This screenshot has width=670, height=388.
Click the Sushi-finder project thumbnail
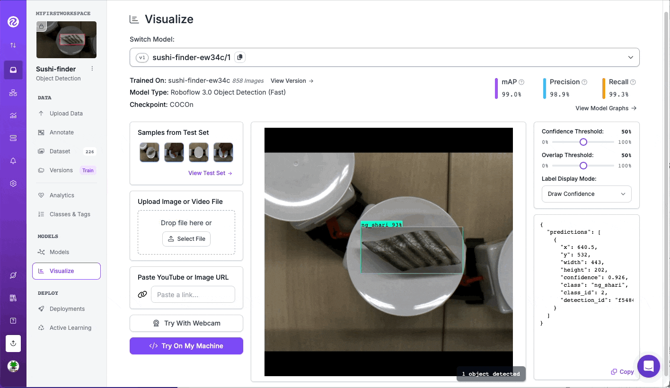(x=66, y=40)
